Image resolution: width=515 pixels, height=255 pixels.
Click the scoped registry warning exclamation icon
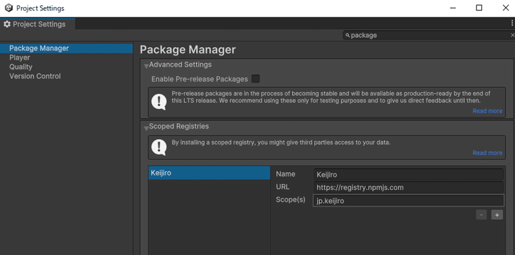coord(159,147)
